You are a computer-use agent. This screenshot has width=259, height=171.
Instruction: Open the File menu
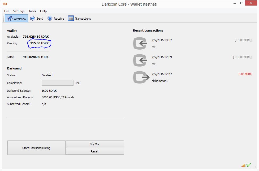7,11
